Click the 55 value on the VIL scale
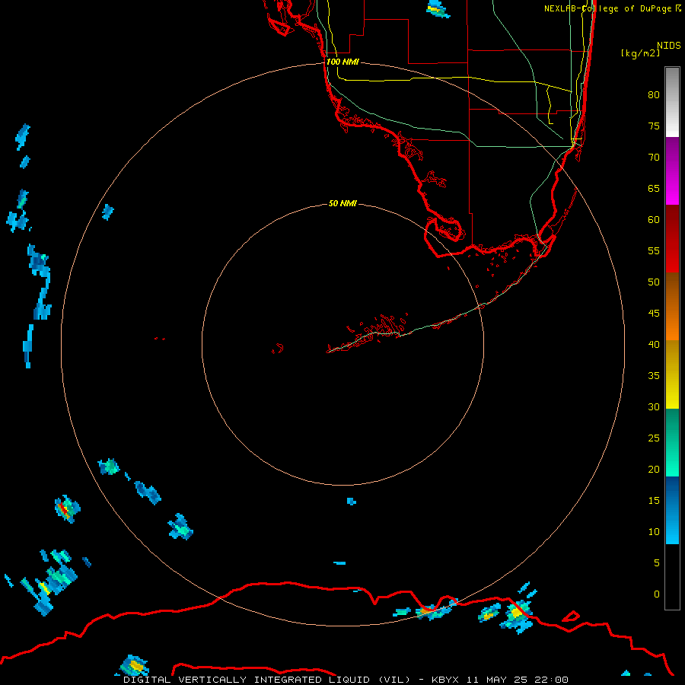The height and width of the screenshot is (685, 685). point(654,251)
